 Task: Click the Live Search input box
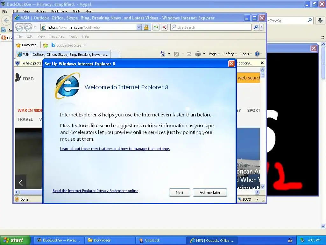pos(211,27)
